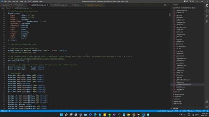Viewport: 209px width, 117px height.
Task: Toggle the primary side bar layout icon
Action: (185, 1)
